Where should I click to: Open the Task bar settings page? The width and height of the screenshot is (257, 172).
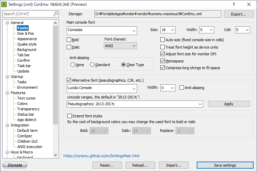point(24,66)
